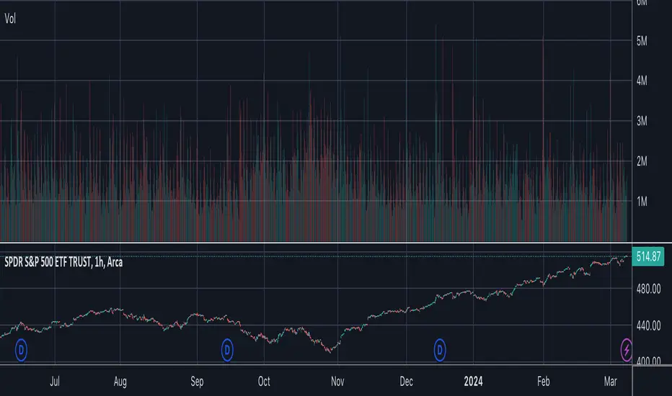Click the purple lightning event marker
Screen dimensions: 672x396
(x=626, y=350)
